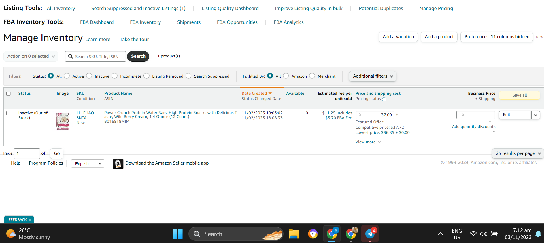The image size is (544, 243).
Task: Change the 25 results per page dropdown
Action: point(518,153)
